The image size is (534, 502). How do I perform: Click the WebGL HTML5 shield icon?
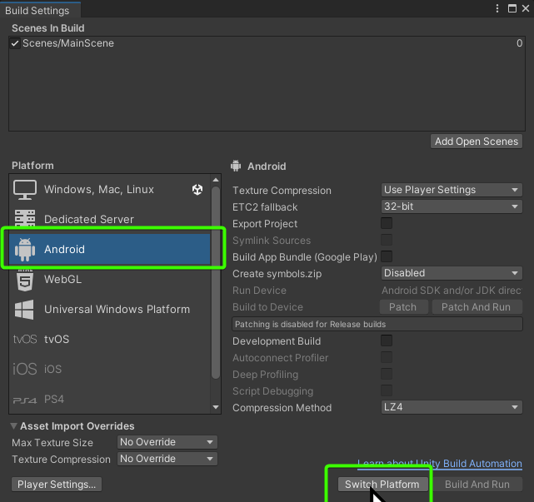(x=25, y=280)
